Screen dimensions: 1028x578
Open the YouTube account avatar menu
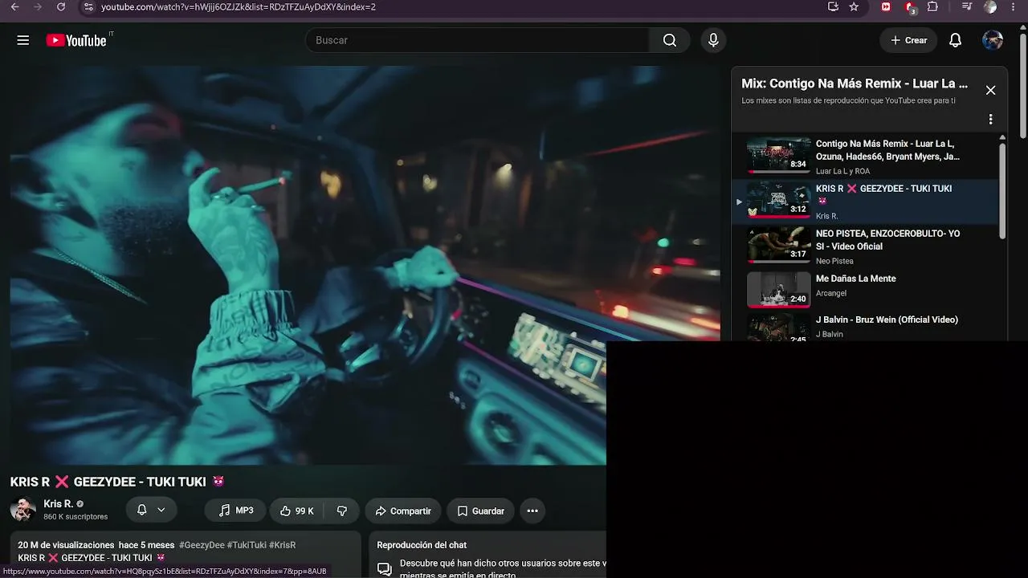(x=993, y=40)
